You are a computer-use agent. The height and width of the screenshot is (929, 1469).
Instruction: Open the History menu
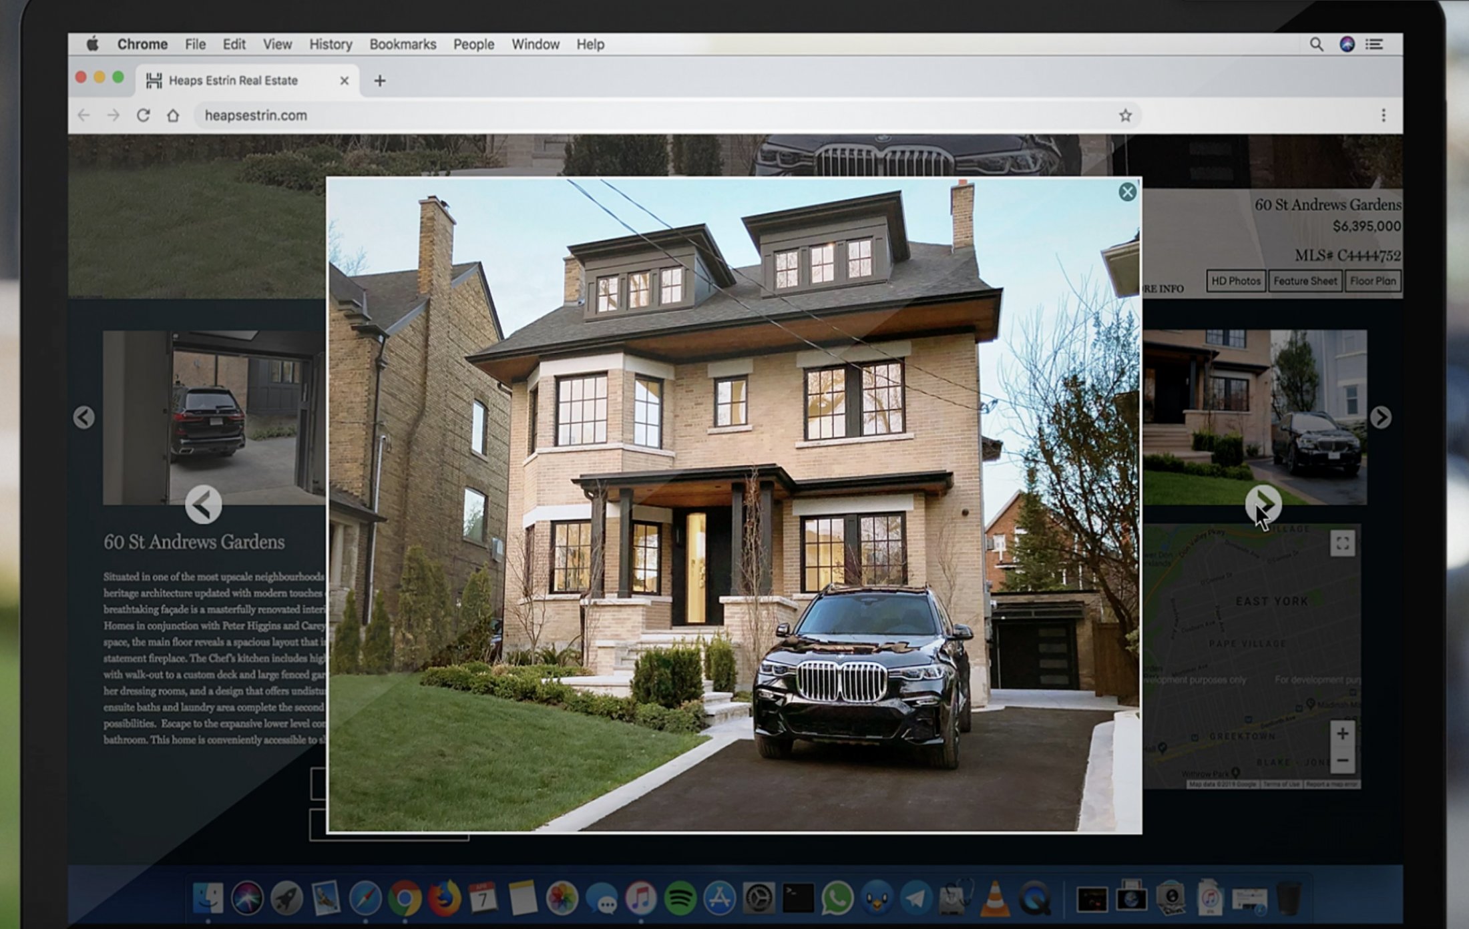pos(331,44)
